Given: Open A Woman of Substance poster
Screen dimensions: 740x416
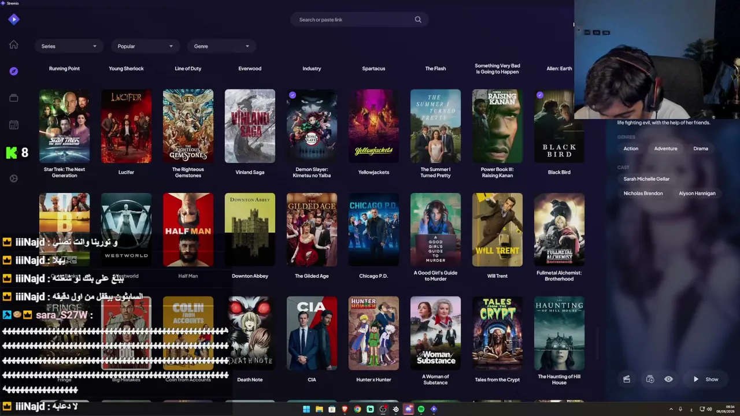Looking at the screenshot, I should (x=435, y=333).
